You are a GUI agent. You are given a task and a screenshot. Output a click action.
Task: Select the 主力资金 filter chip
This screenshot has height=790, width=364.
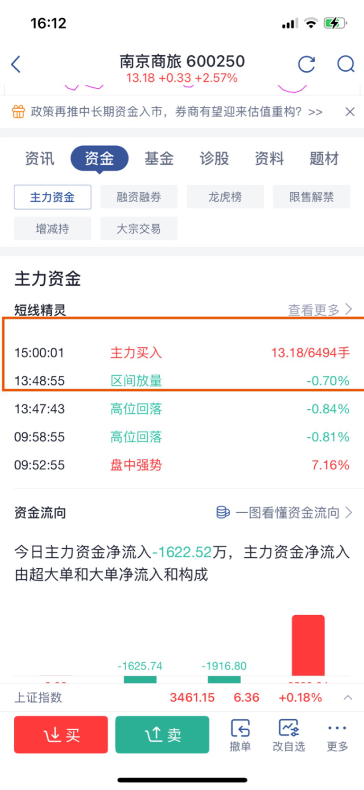(53, 197)
